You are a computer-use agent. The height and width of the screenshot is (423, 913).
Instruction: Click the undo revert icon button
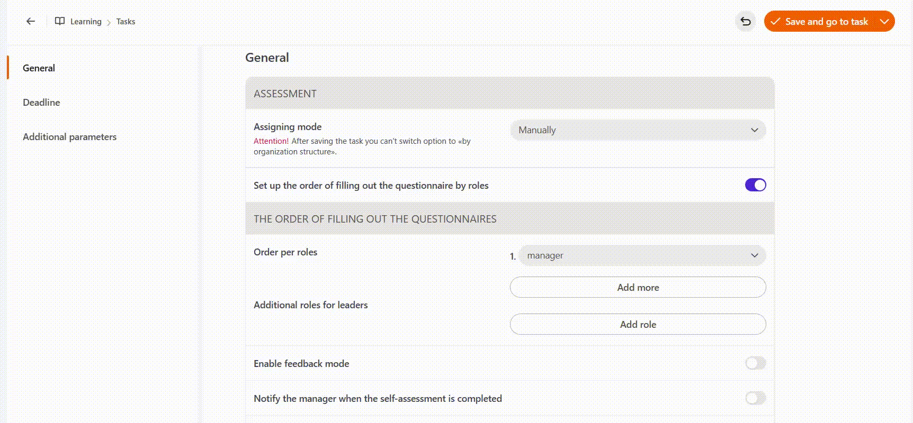click(746, 21)
